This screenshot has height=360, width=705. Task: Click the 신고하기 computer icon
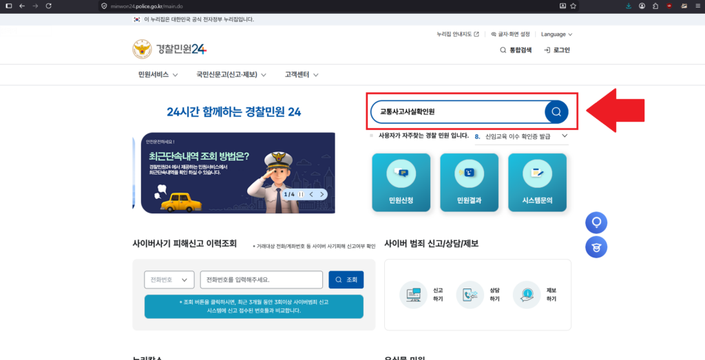[413, 295]
